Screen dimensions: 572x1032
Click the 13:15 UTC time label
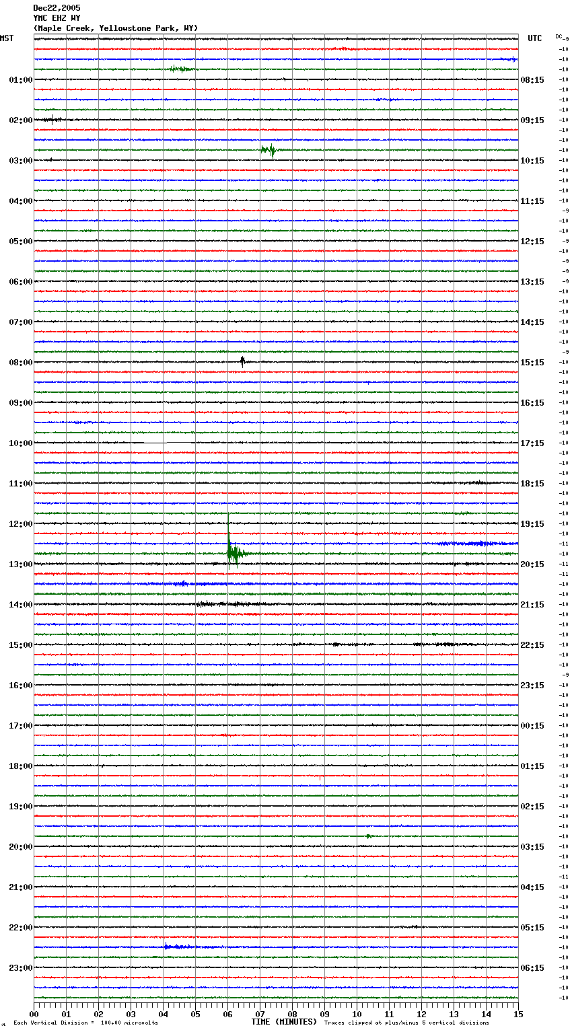[532, 282]
